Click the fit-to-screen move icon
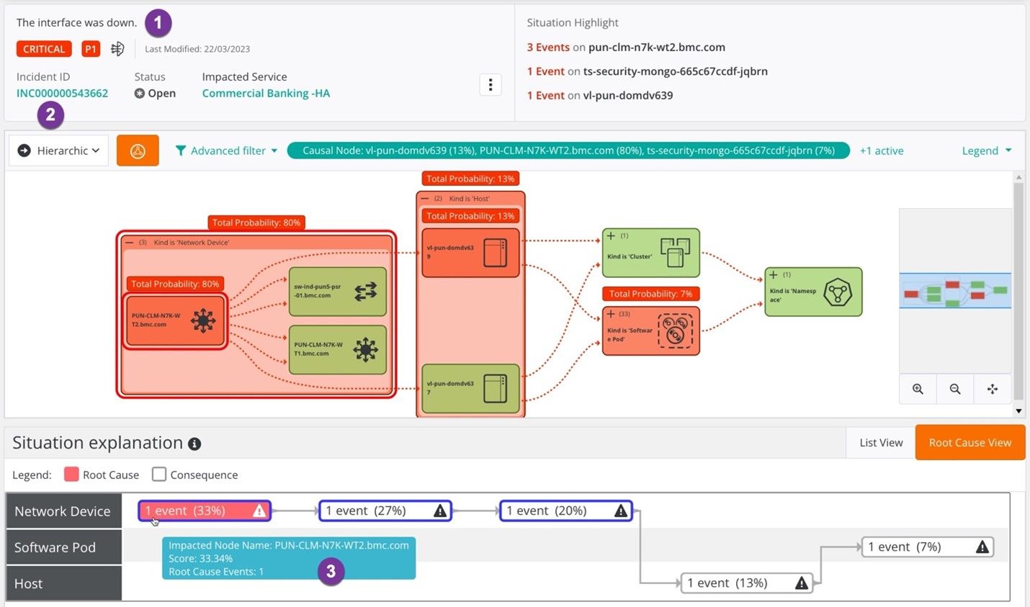Image resolution: width=1030 pixels, height=607 pixels. coord(993,389)
